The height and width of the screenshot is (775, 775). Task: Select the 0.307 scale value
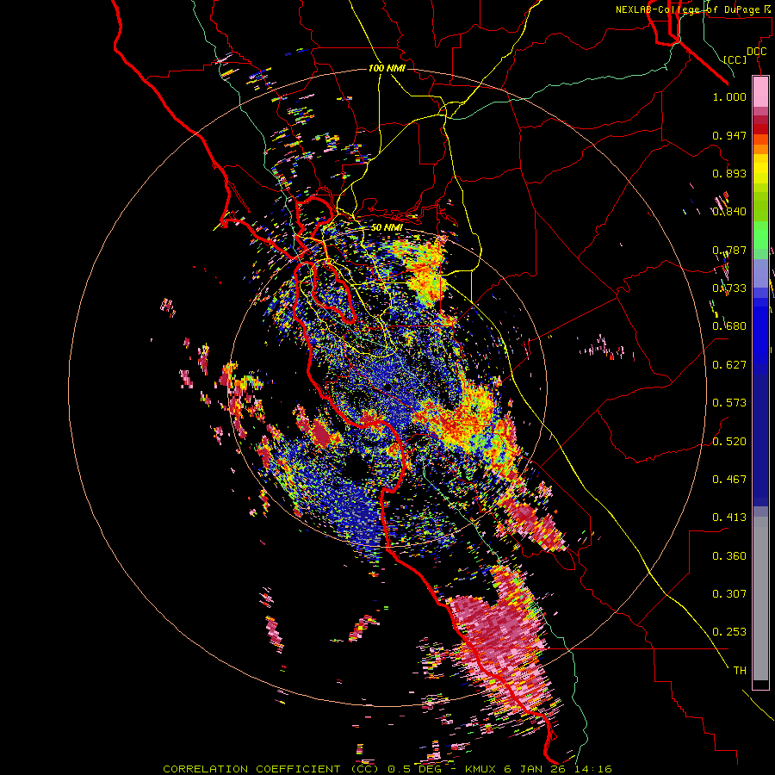(729, 594)
